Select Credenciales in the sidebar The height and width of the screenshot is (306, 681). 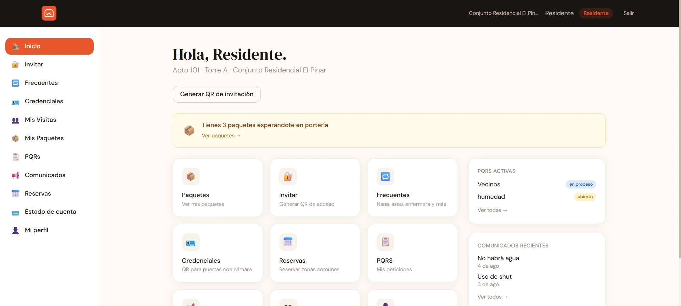point(49,102)
